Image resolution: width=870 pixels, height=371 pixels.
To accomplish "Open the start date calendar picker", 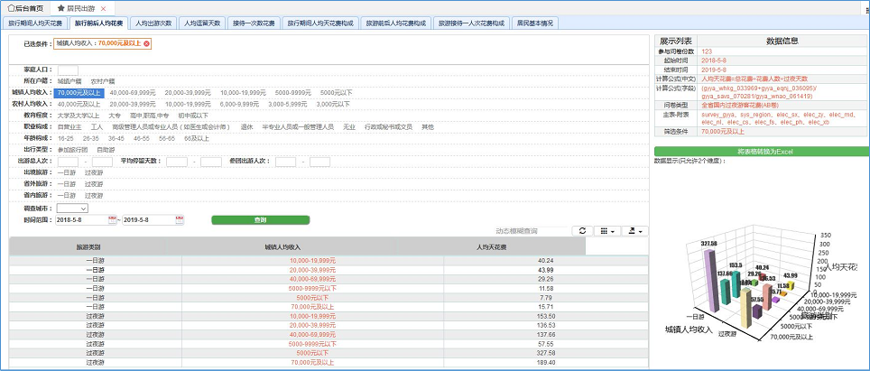I will (112, 219).
